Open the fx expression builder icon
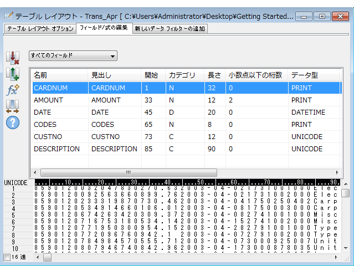The width and height of the screenshot is (354, 266). pyautogui.click(x=12, y=89)
